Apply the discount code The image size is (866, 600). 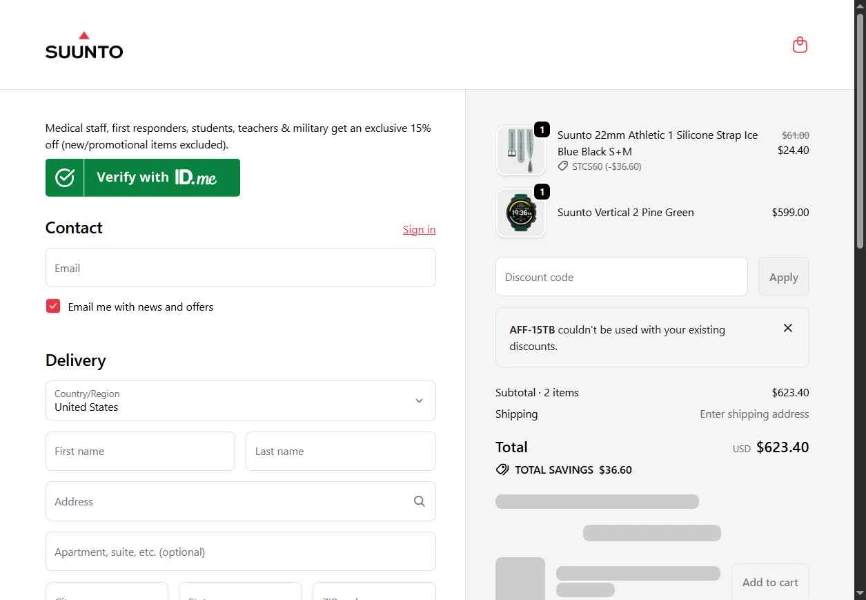(x=784, y=277)
